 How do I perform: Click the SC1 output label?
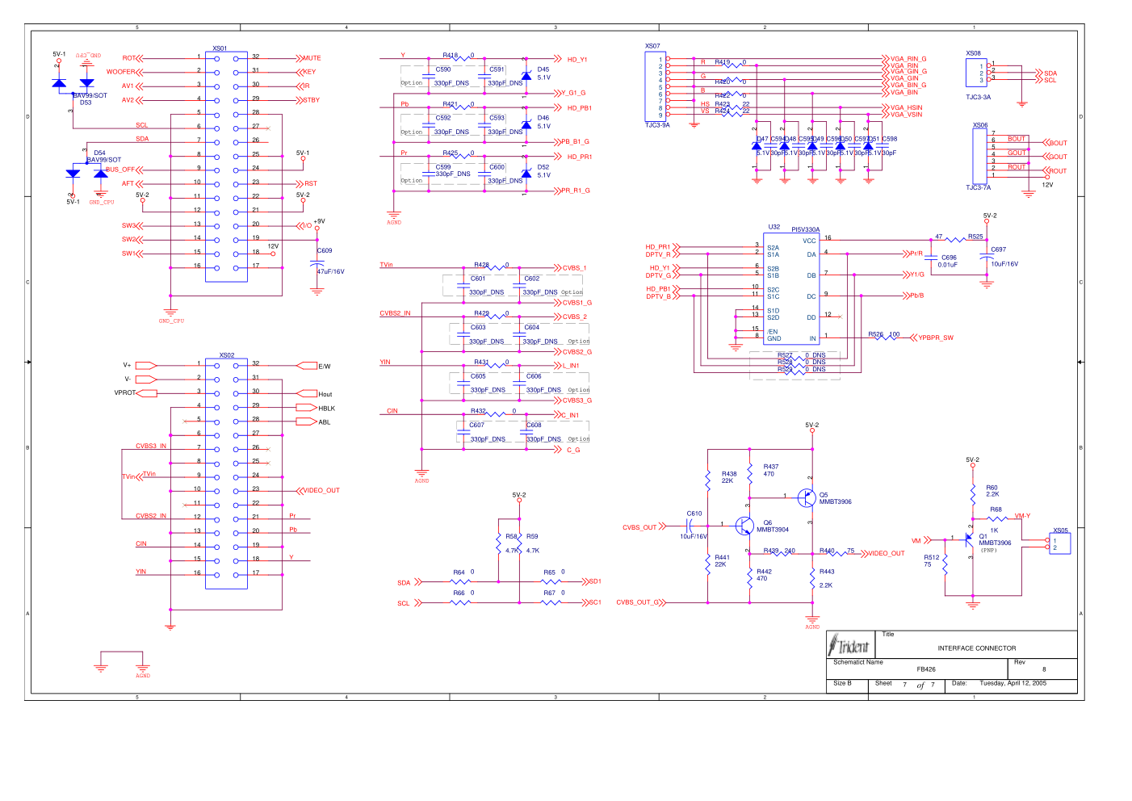[x=595, y=602]
